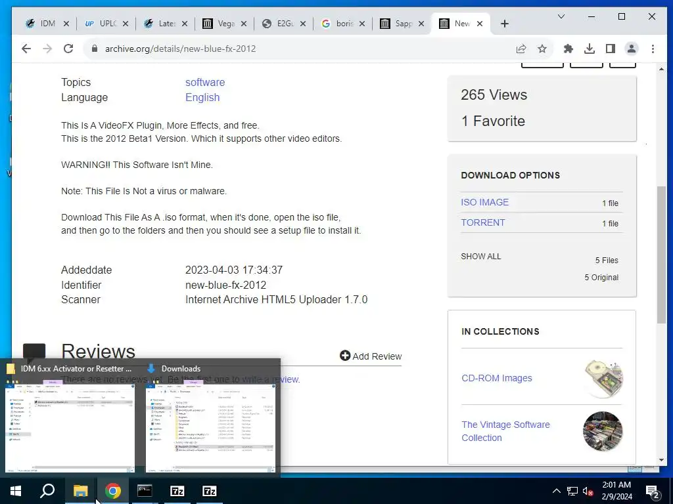The image size is (673, 504).
Task: Click the identifier value new-blue-fx-2012
Action: point(226,285)
